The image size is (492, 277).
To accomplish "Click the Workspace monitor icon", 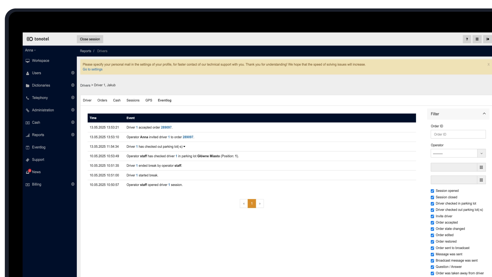I will point(27,61).
